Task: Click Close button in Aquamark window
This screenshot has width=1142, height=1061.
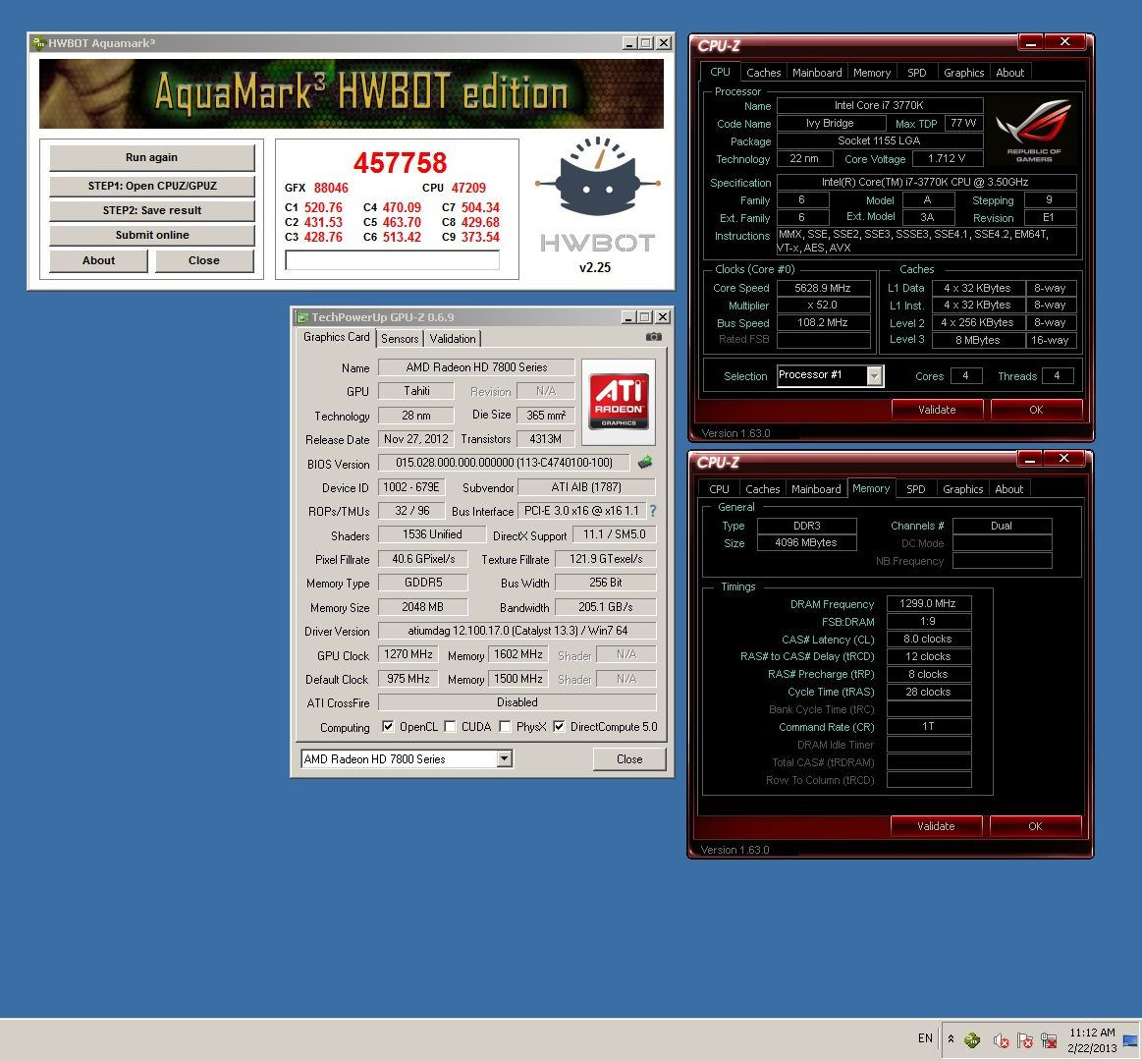Action: [204, 260]
